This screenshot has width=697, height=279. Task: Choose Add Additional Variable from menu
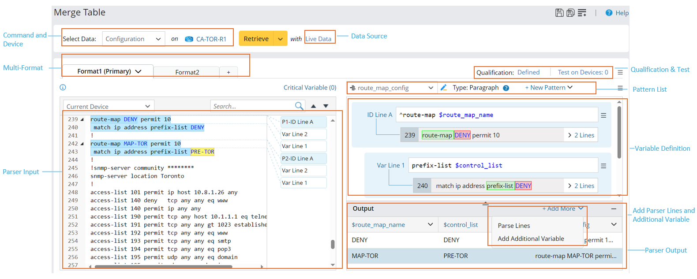coord(531,238)
